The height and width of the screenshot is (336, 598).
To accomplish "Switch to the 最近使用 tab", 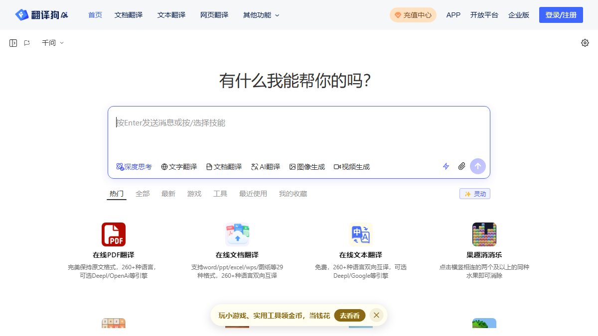I will [x=253, y=194].
